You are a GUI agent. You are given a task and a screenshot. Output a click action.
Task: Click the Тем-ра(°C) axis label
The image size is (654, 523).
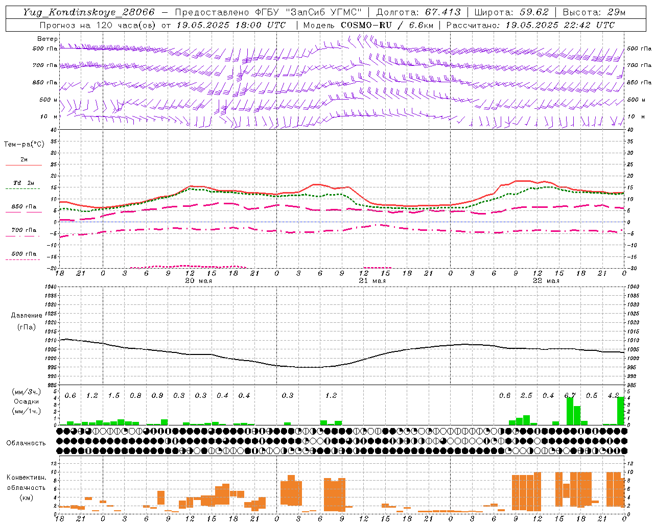click(x=24, y=145)
